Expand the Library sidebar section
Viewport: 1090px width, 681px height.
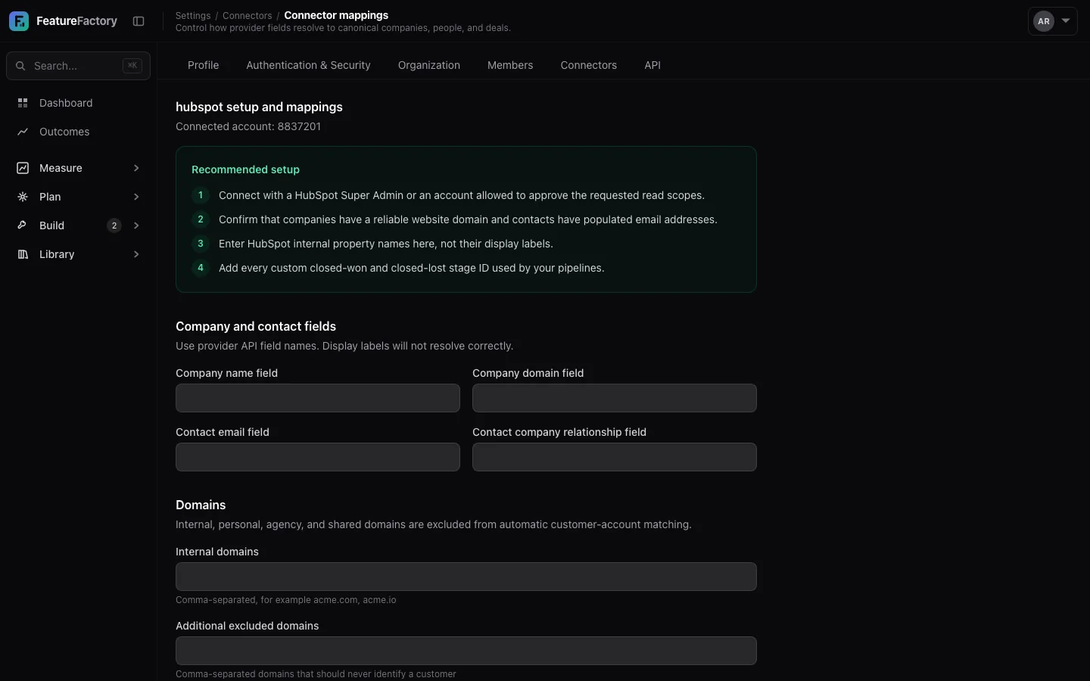[136, 254]
